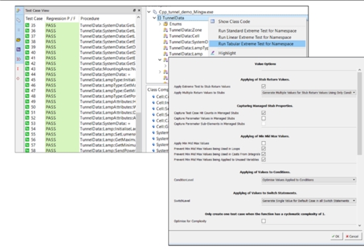Click the red I-shaped icon in the left sidebar

point(18,69)
